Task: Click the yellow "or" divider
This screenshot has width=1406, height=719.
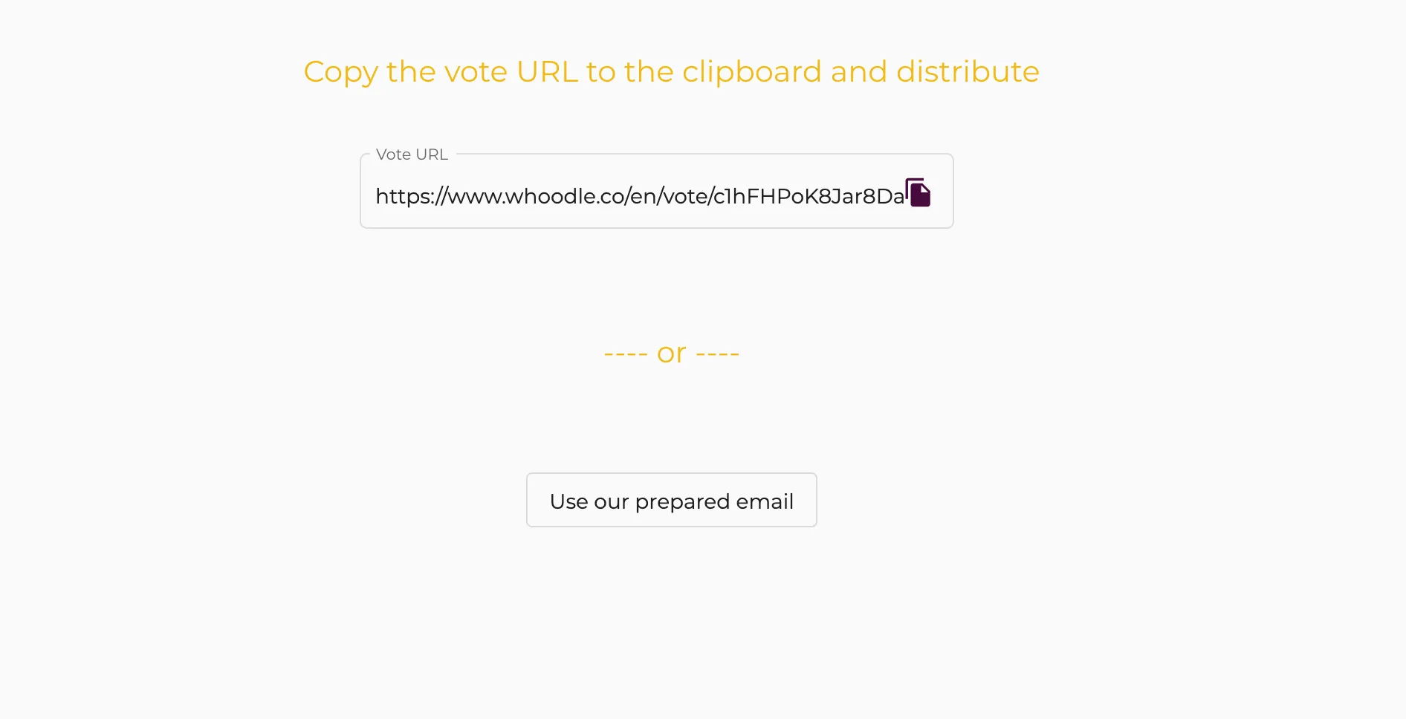Action: coord(671,354)
